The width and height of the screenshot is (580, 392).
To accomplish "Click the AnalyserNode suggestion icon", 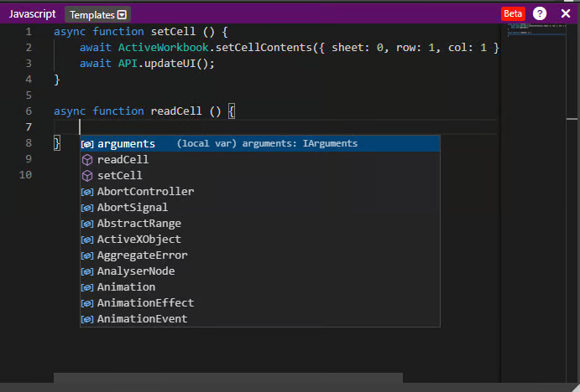I will (86, 271).
